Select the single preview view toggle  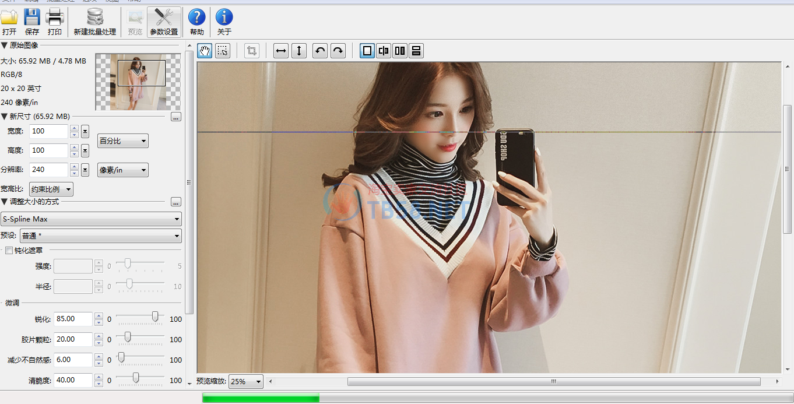pyautogui.click(x=367, y=51)
